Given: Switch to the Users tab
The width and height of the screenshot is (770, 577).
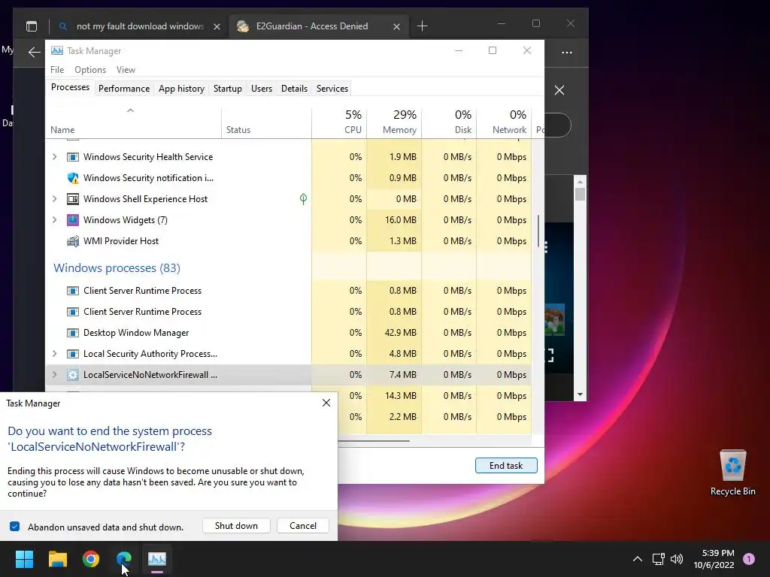Looking at the screenshot, I should (261, 89).
